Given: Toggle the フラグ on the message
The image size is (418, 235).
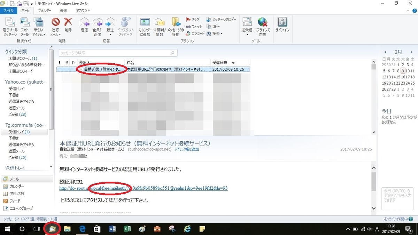Looking at the screenshot, I should (x=193, y=19).
